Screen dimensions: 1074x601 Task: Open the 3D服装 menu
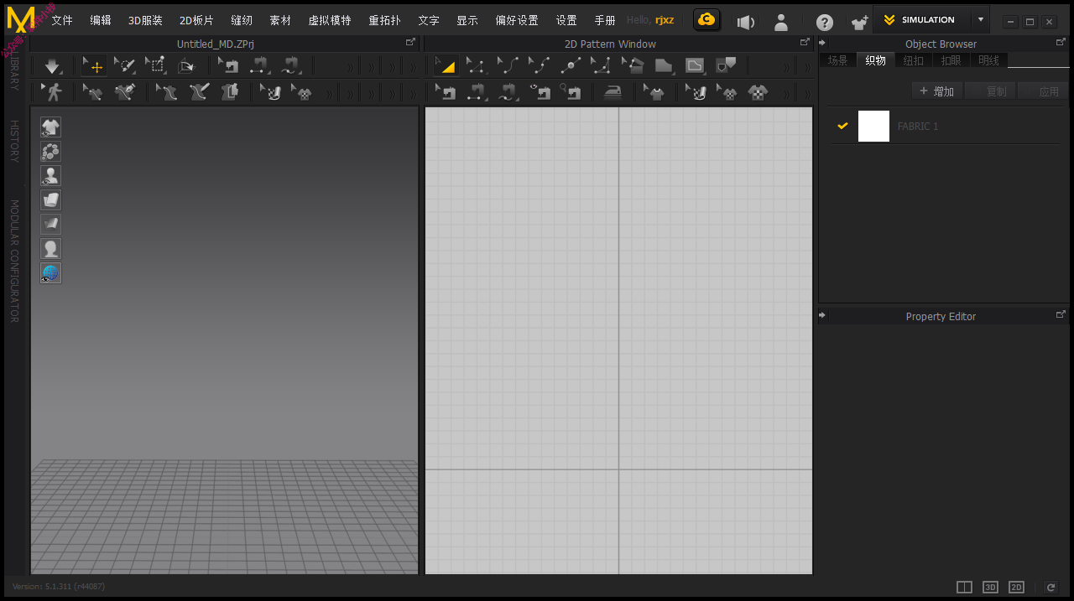[x=145, y=20]
